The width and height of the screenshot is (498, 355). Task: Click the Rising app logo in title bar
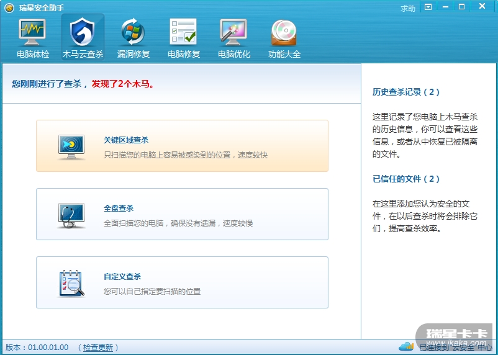[x=9, y=8]
